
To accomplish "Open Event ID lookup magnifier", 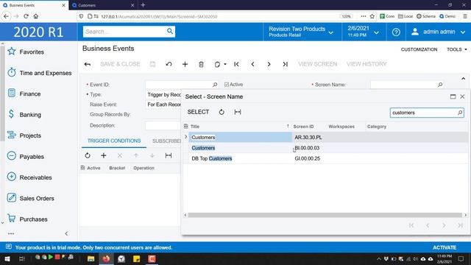I will (215, 85).
